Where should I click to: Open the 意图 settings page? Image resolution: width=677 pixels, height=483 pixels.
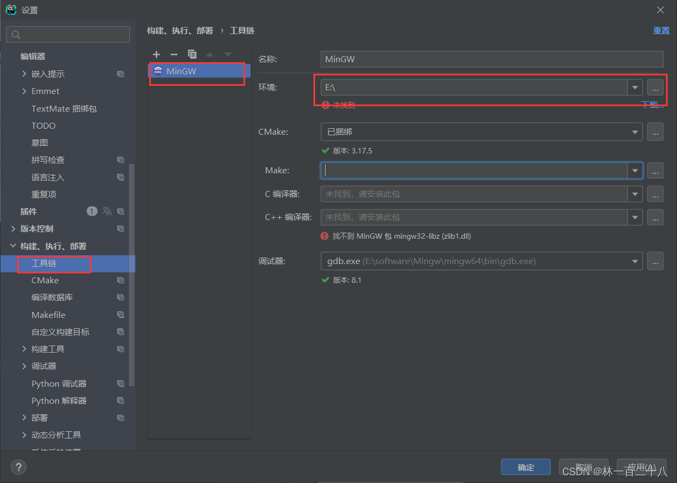tap(40, 143)
